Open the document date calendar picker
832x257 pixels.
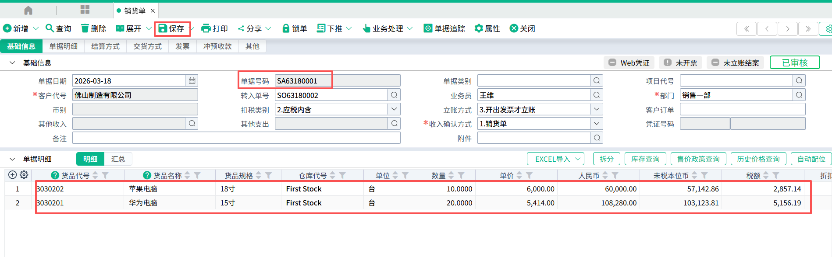tap(192, 80)
